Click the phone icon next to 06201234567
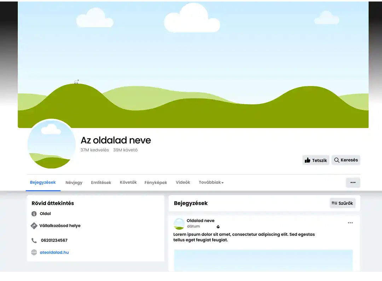Screen dimensions: 382x281 [34, 241]
